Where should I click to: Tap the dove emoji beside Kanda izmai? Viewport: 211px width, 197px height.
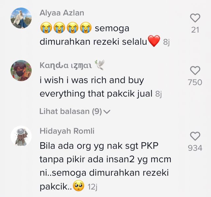(x=100, y=65)
